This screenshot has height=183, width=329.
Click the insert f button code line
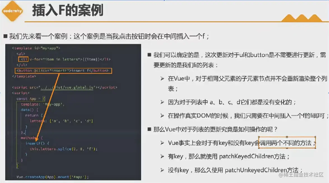click(63, 71)
